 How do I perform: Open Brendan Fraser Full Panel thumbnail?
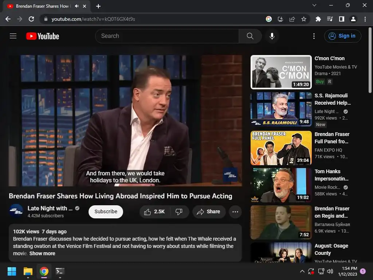pyautogui.click(x=281, y=148)
